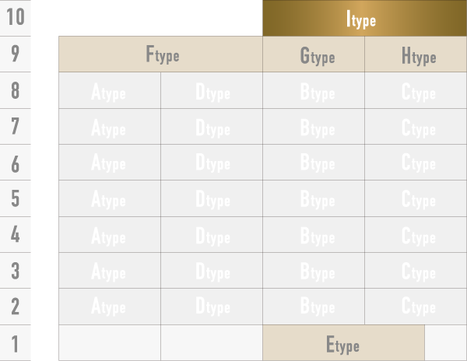The height and width of the screenshot is (361, 467).
Task: Click the Ctype unit on floor 2
Action: pyautogui.click(x=416, y=307)
